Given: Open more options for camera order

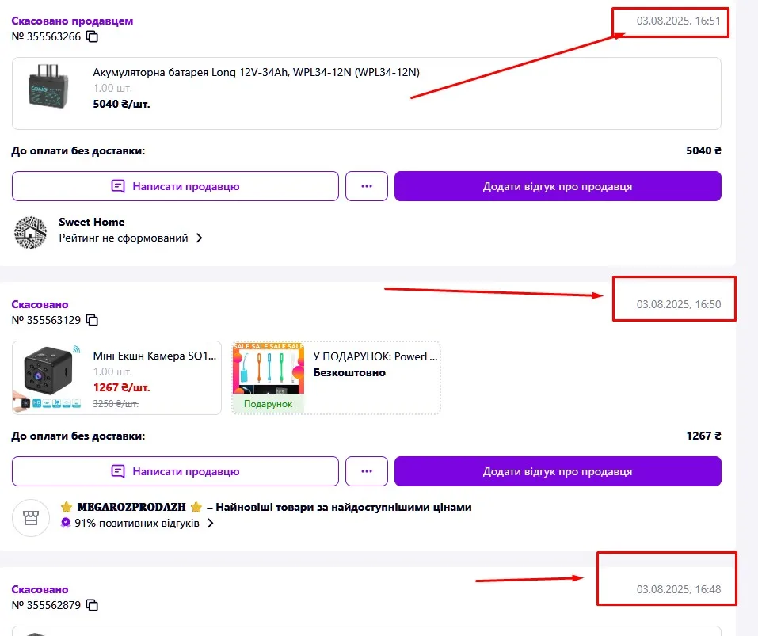Looking at the screenshot, I should point(366,471).
